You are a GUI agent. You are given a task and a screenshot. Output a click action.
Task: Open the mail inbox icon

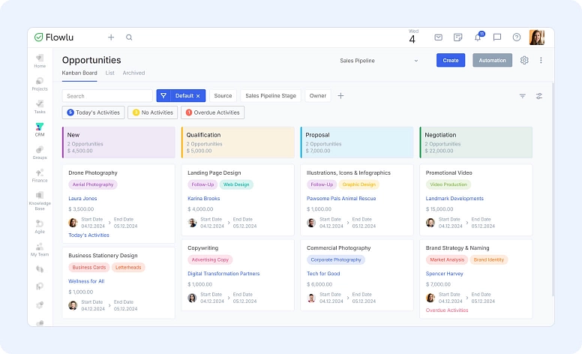pyautogui.click(x=439, y=37)
